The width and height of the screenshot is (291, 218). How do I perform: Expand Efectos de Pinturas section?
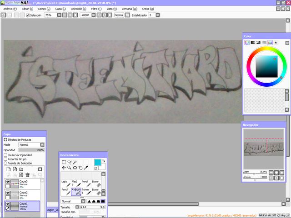(5, 139)
